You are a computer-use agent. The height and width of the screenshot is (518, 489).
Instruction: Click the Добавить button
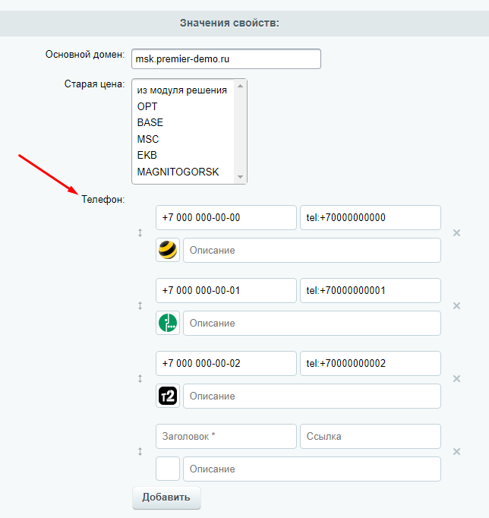click(x=166, y=497)
